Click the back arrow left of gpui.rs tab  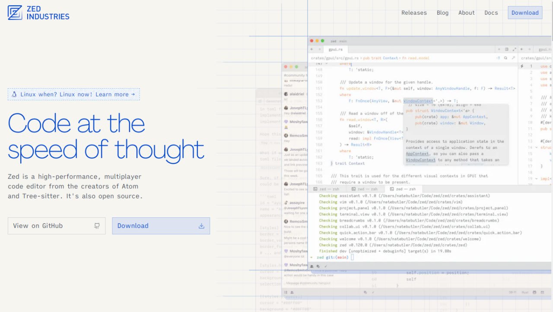(x=312, y=50)
